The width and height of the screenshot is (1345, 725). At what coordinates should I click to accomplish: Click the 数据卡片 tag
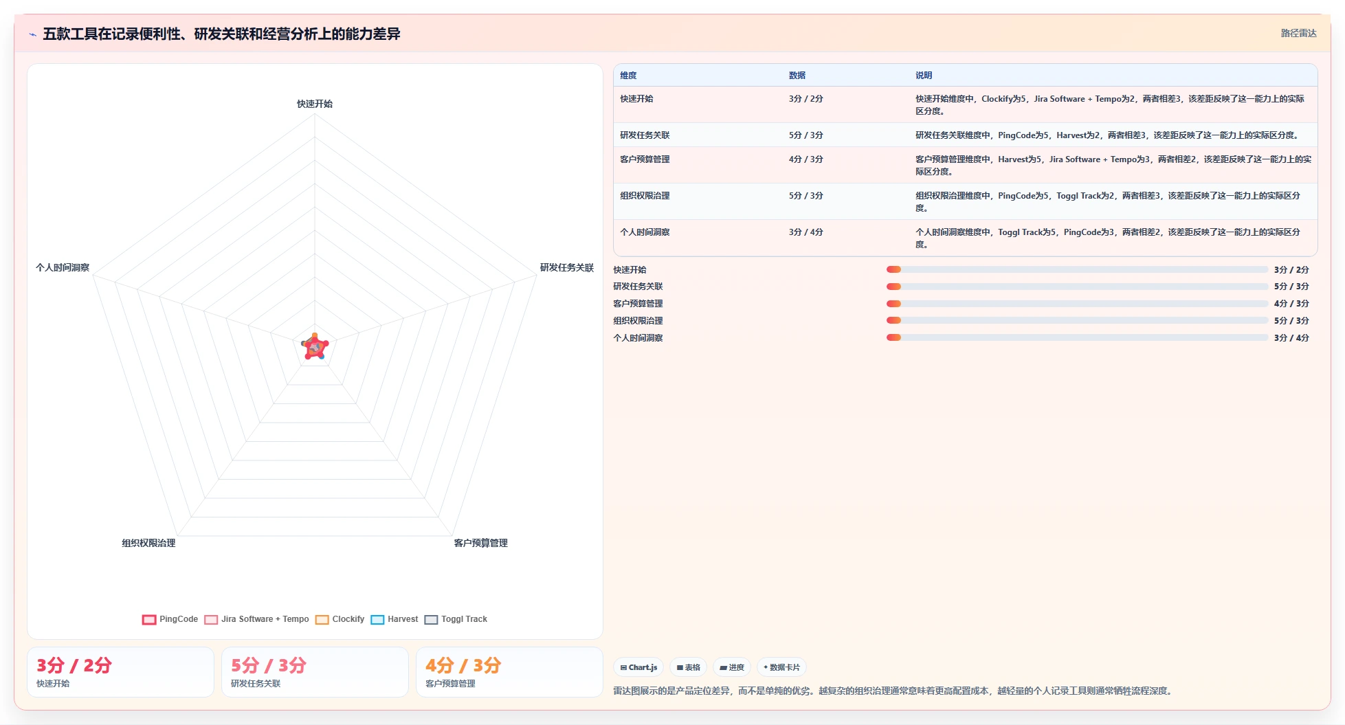(781, 667)
